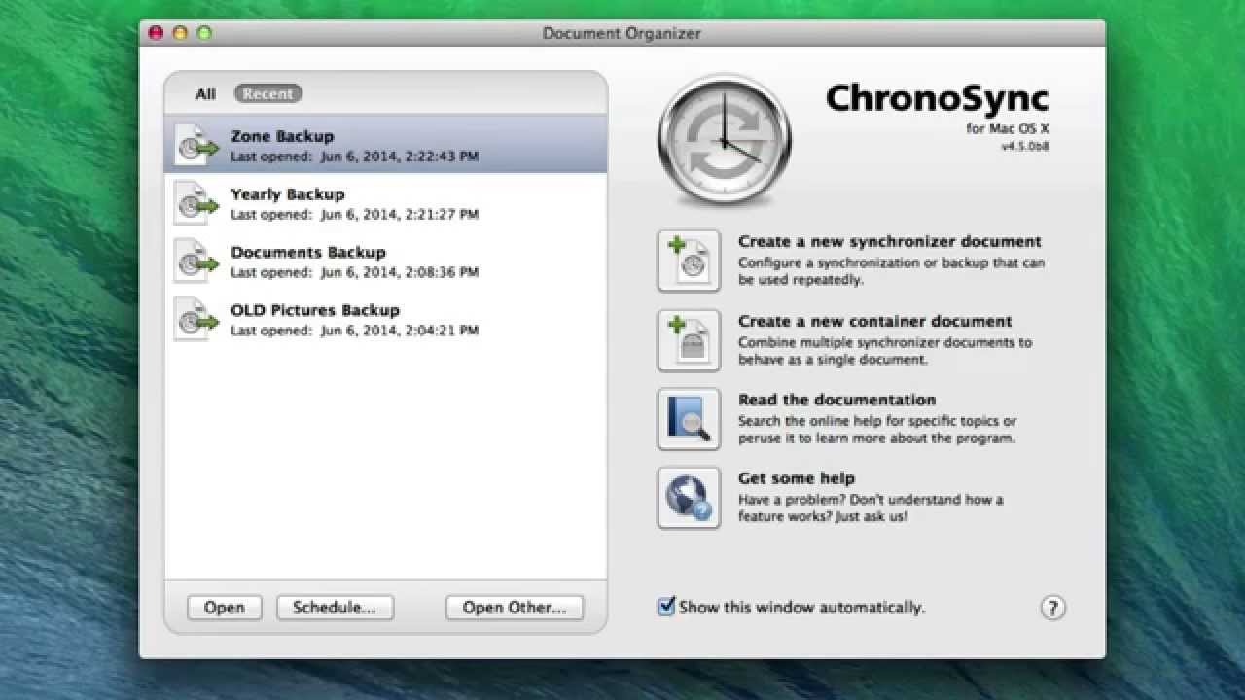Switch to the Recent tab

click(267, 93)
